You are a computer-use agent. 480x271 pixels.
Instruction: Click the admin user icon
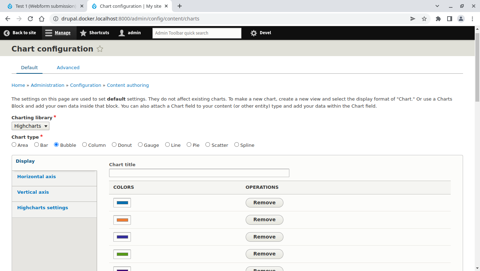pyautogui.click(x=122, y=33)
